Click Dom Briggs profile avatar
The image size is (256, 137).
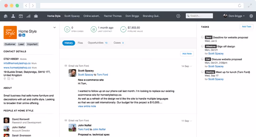click(x=225, y=16)
